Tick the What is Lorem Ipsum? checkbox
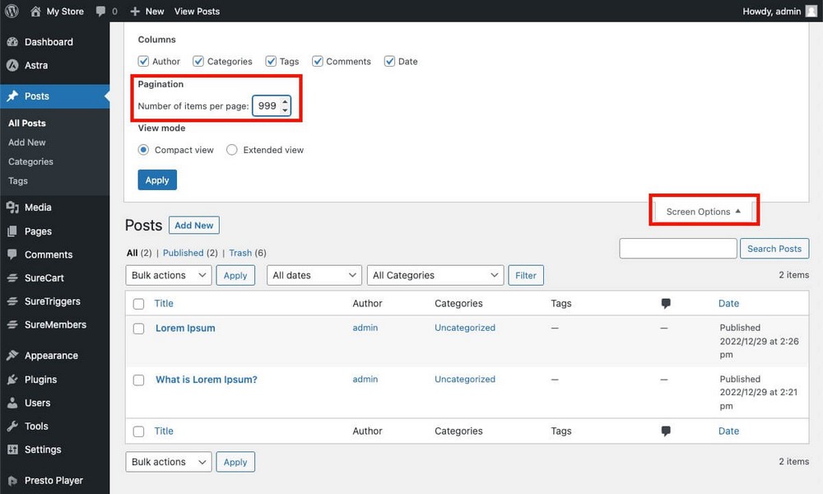This screenshot has height=494, width=823. [x=138, y=380]
